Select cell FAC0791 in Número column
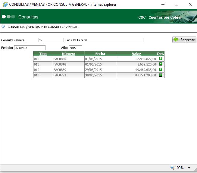Image resolution: width=197 pixels, height=173 pixels. (x=69, y=75)
